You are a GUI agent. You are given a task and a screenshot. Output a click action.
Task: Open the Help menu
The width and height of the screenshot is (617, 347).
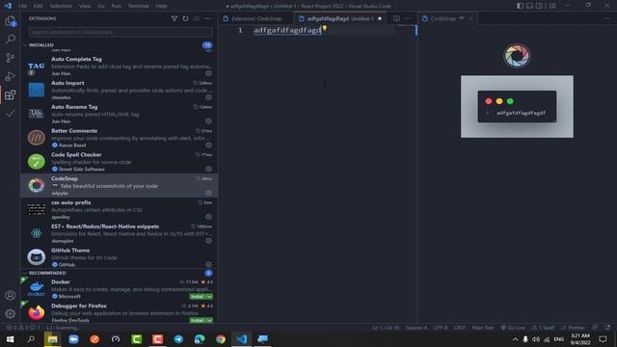[161, 6]
